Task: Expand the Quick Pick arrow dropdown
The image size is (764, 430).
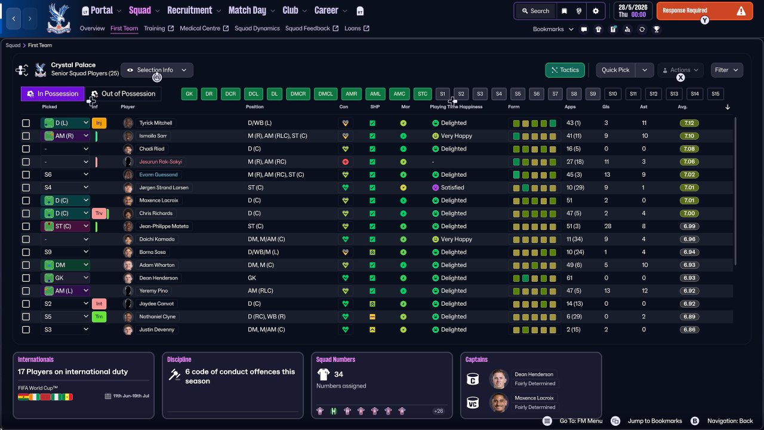Action: (x=645, y=70)
